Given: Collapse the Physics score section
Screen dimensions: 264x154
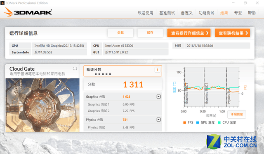Looking at the screenshot, I should (x=158, y=120).
